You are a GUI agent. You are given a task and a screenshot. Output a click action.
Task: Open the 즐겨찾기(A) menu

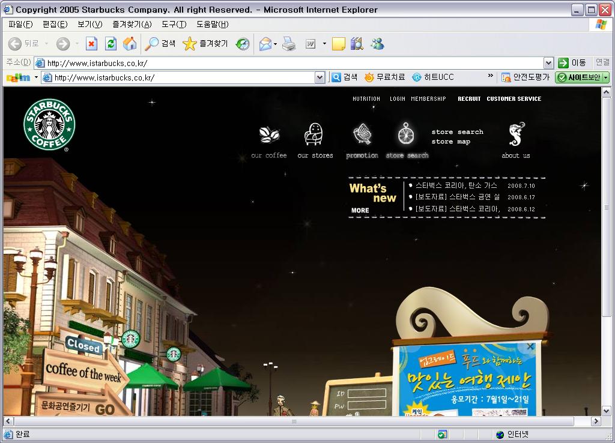[132, 24]
